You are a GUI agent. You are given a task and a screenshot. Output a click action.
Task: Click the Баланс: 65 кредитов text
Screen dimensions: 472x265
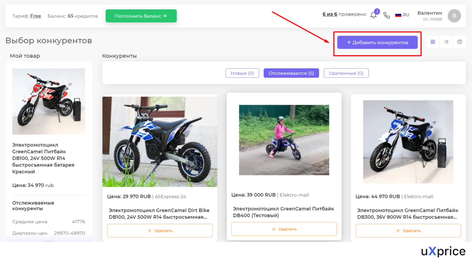click(73, 16)
